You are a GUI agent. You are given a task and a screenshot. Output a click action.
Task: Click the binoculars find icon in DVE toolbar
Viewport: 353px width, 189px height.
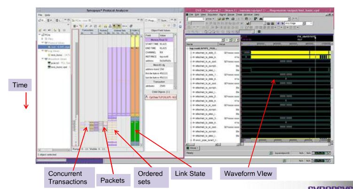261,19
